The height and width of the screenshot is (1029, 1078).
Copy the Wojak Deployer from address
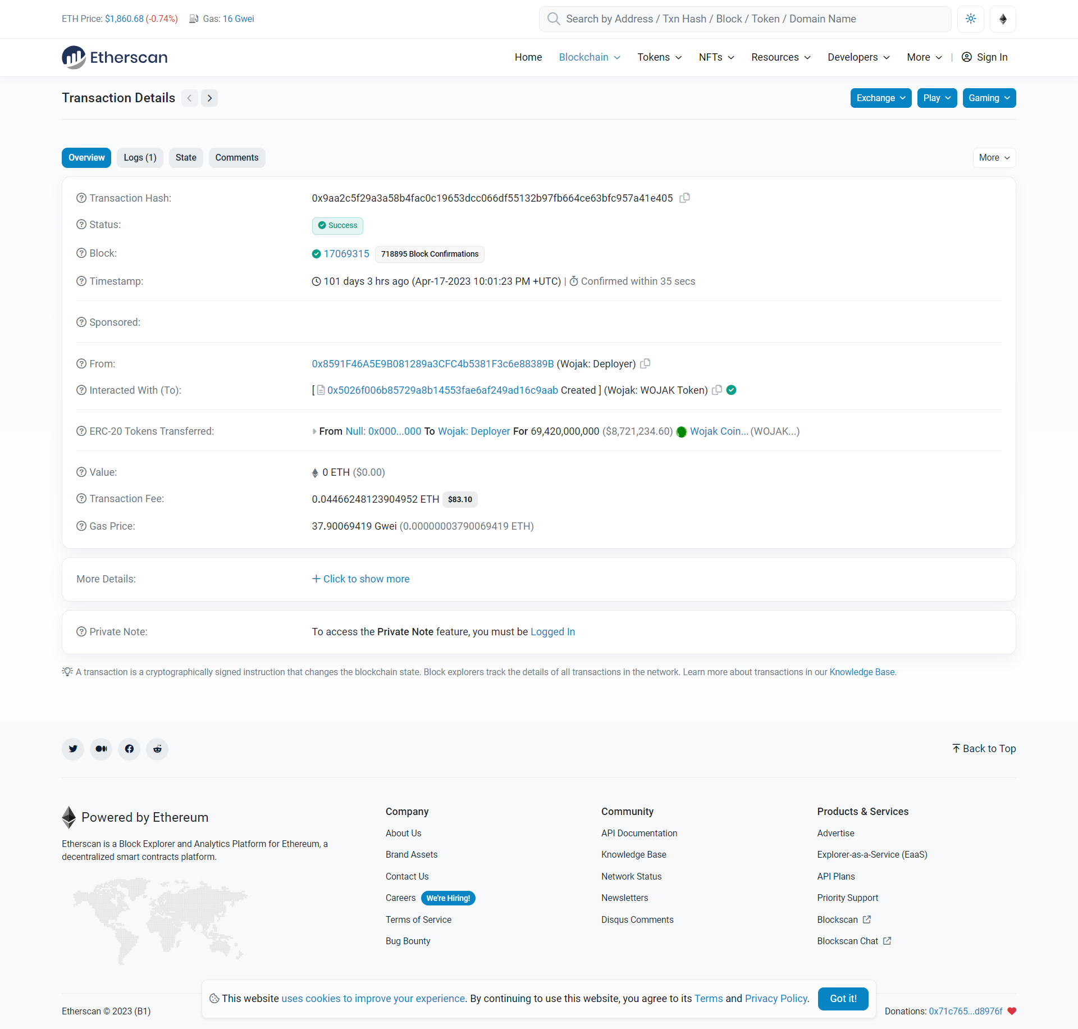pos(645,363)
